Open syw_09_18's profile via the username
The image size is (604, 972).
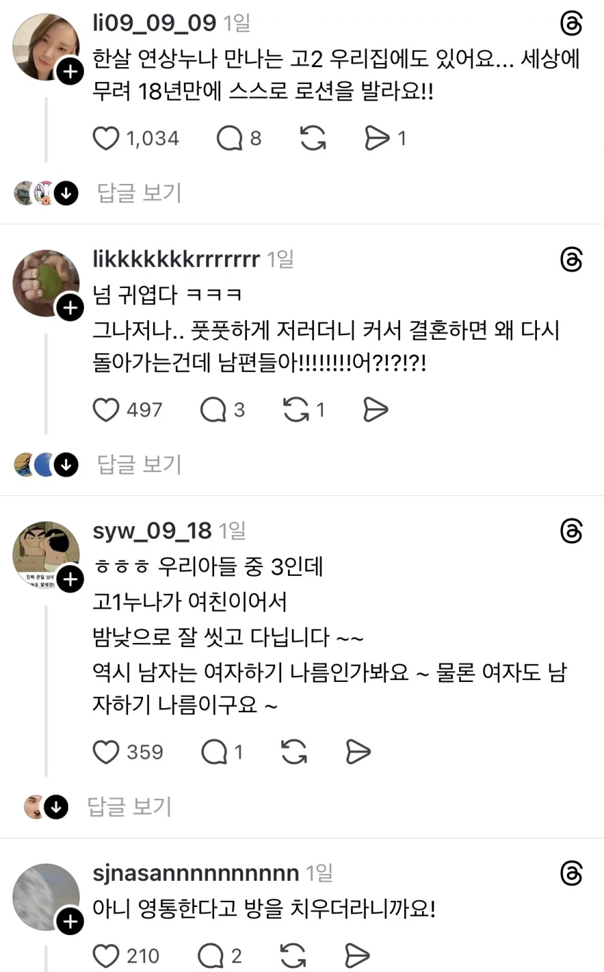152,530
